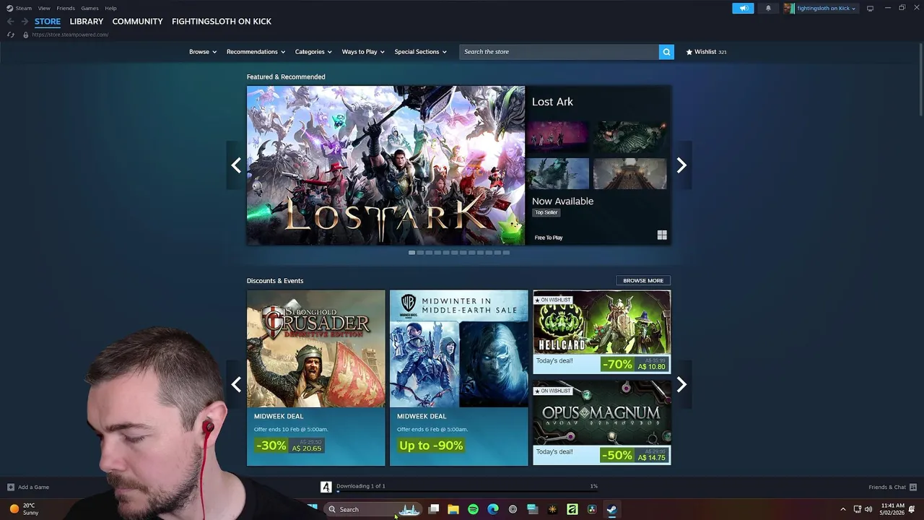924x520 pixels.
Task: Open the Hellcard today's deal
Action: 601,332
